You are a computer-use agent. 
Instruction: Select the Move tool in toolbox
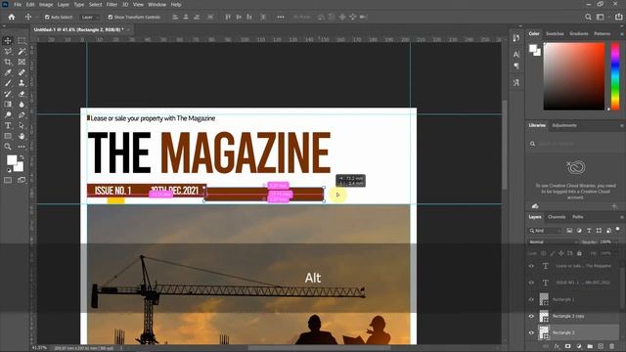8,40
